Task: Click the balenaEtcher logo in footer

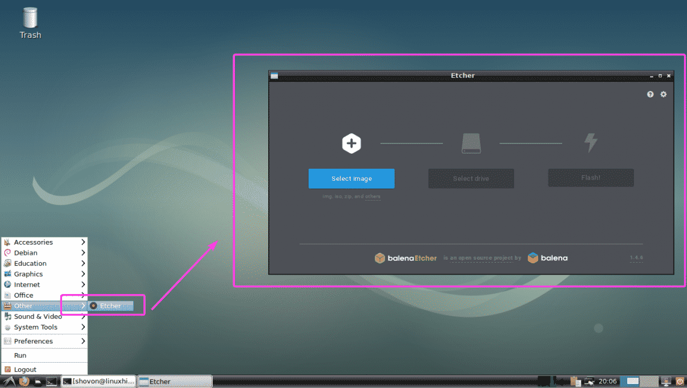Action: 406,258
